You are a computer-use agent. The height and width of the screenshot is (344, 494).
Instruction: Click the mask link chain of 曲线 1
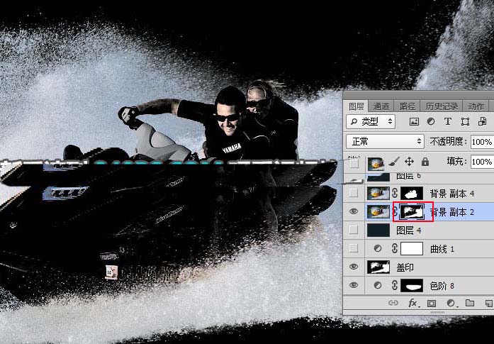(x=395, y=249)
